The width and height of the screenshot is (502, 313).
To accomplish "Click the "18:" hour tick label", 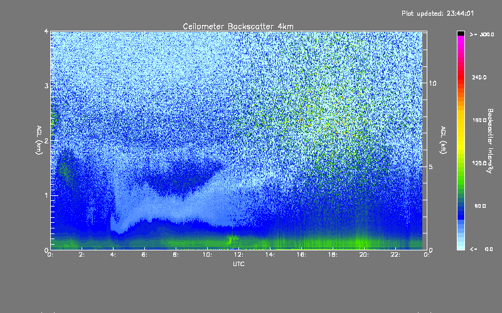I will click(333, 255).
